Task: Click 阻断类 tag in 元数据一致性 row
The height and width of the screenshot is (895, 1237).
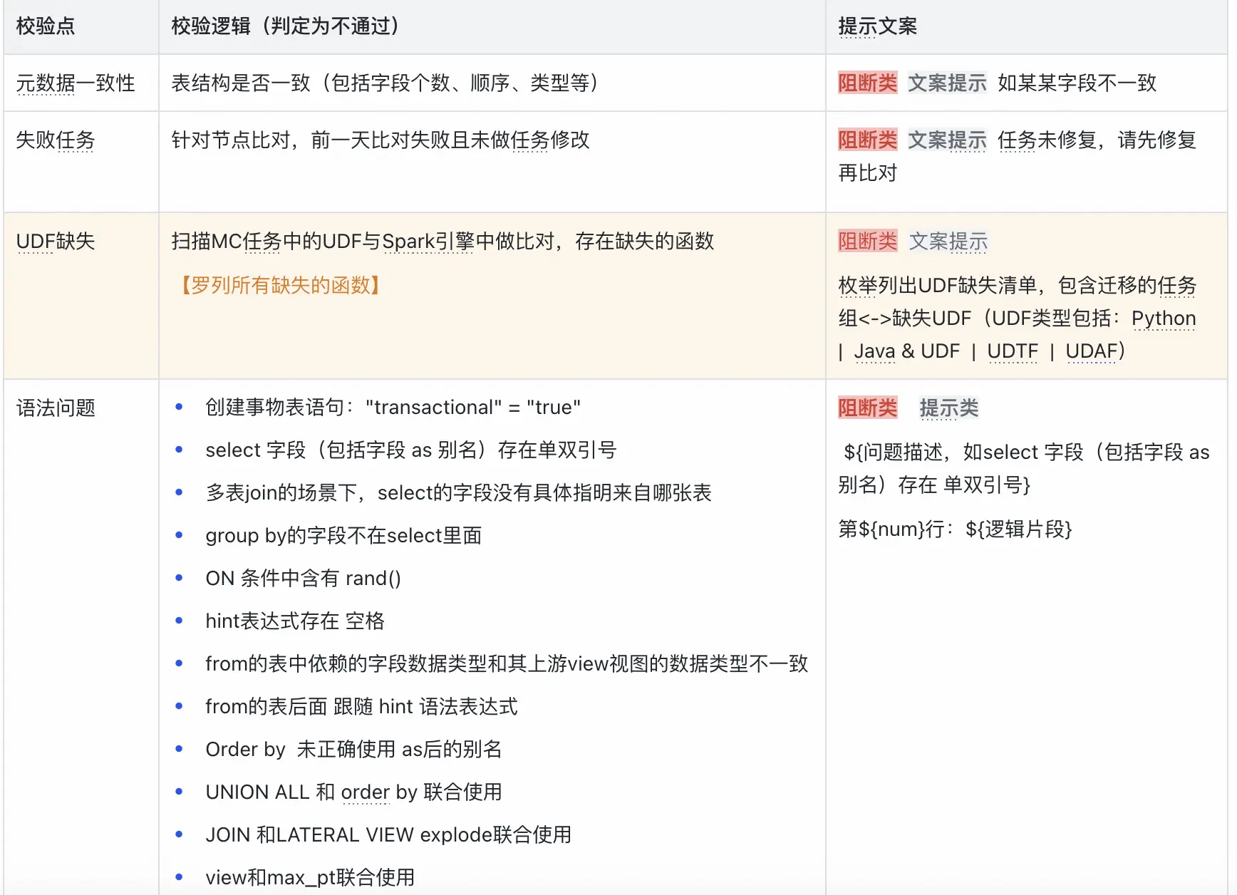Action: pos(867,83)
